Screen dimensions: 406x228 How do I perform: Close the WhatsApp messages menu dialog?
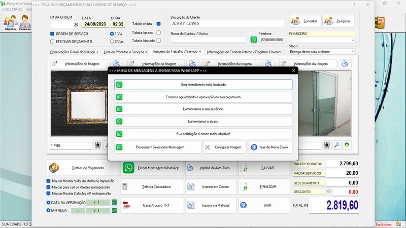(x=293, y=70)
